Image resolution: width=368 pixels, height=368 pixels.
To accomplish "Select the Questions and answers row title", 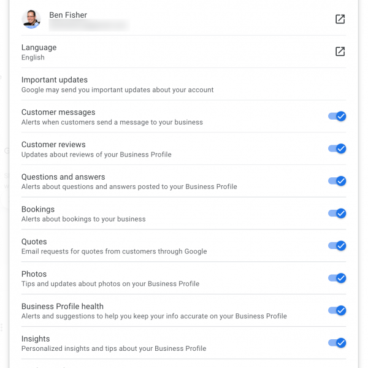I will pos(63,177).
